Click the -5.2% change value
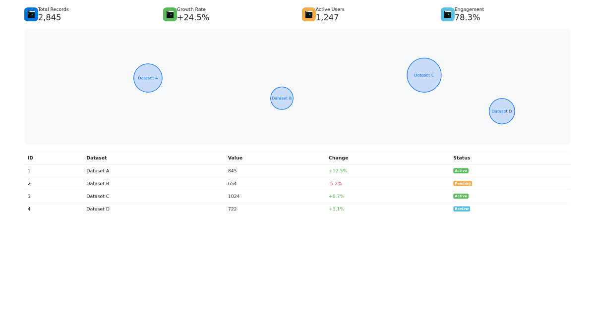Image resolution: width=595 pixels, height=312 pixels. pos(335,184)
